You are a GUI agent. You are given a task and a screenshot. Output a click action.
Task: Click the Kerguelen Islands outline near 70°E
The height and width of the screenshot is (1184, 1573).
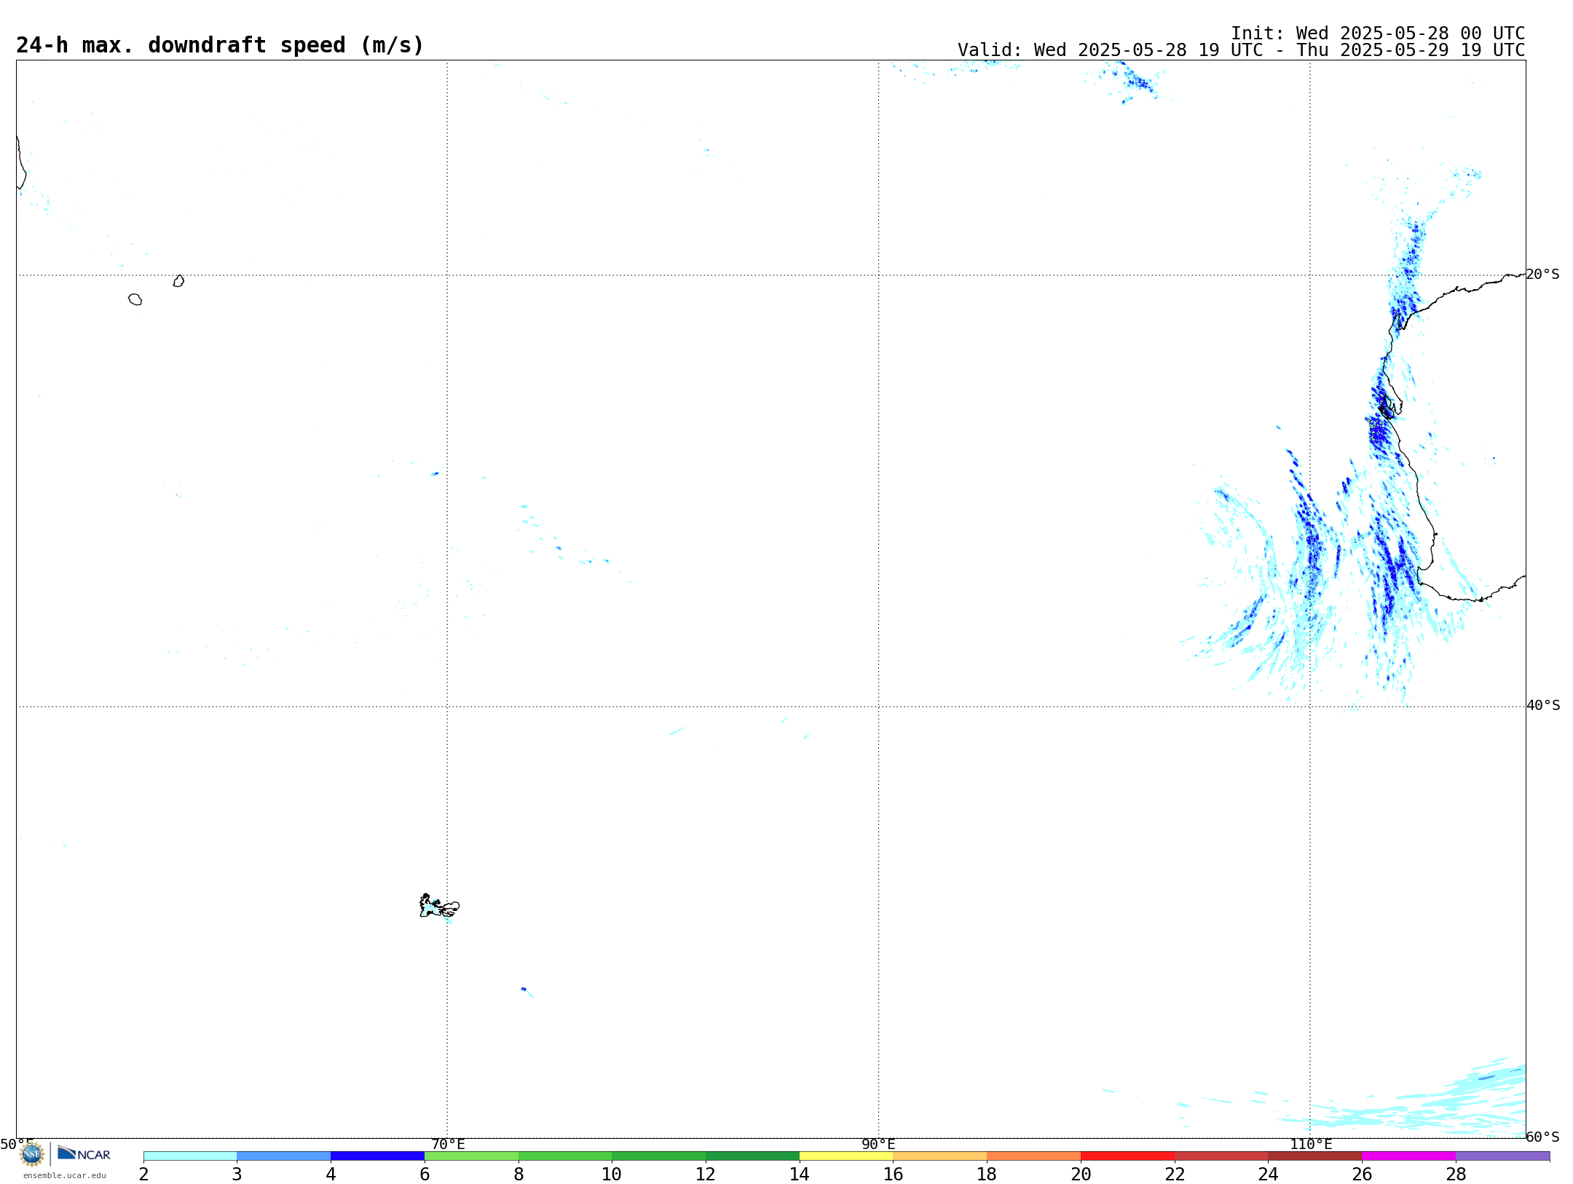439,906
